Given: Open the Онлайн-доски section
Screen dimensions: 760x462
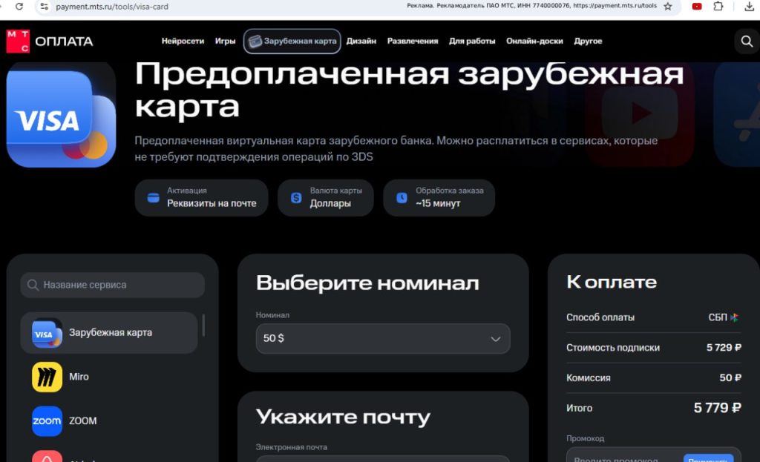Looking at the screenshot, I should click(534, 41).
